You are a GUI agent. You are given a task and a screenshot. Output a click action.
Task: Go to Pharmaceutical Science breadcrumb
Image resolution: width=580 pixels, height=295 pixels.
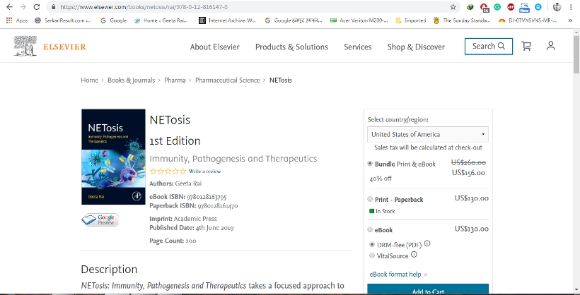pyautogui.click(x=228, y=80)
